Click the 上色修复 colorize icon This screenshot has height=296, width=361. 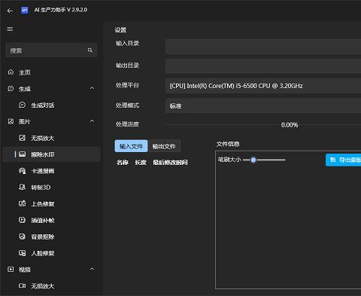[x=22, y=203]
